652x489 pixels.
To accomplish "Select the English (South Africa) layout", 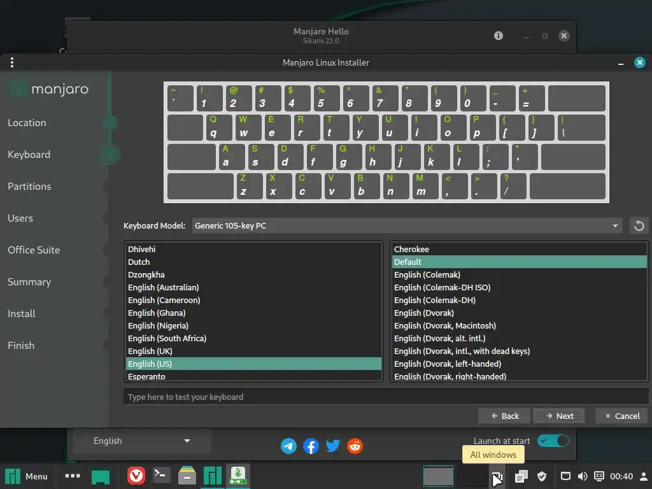I will point(253,339).
